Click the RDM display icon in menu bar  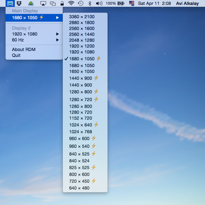(x=10, y=3)
